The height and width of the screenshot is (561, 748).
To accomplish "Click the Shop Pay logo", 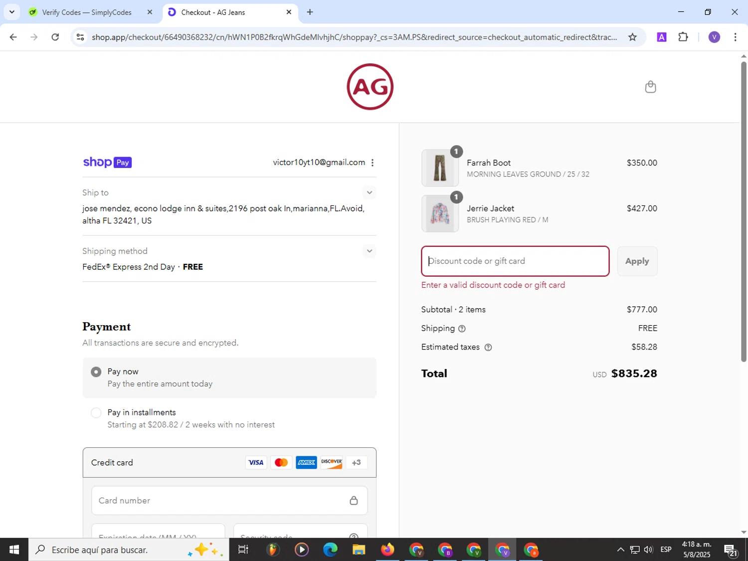I will (107, 162).
